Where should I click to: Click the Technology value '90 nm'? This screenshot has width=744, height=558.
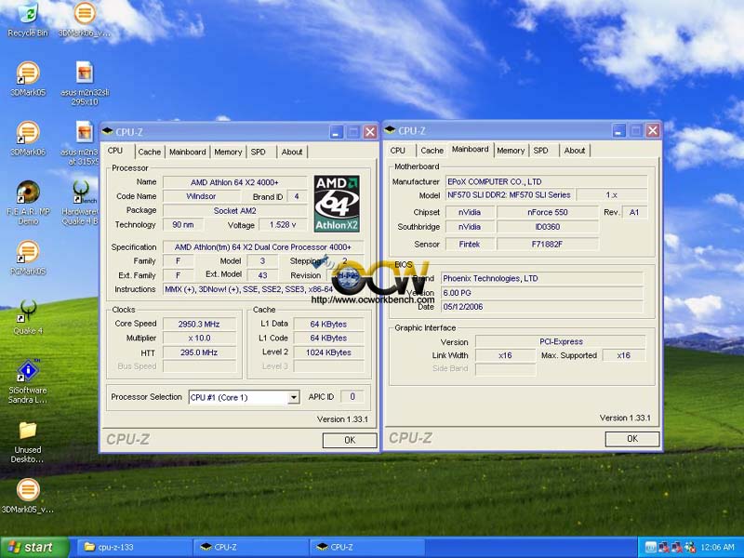pyautogui.click(x=183, y=224)
